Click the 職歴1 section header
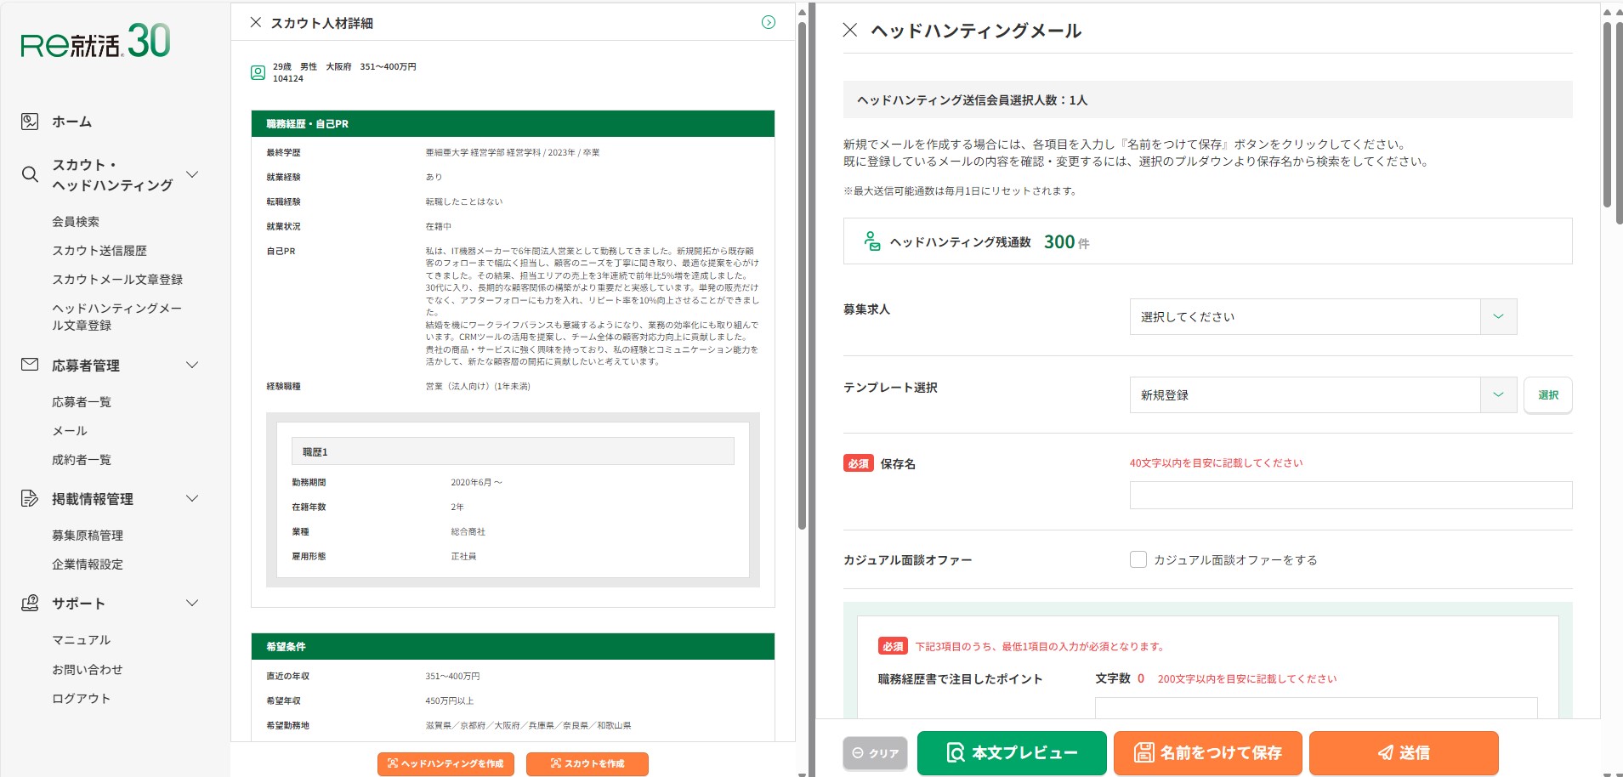 (513, 451)
